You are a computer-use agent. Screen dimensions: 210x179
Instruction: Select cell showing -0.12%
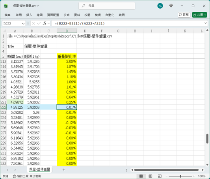(x=67, y=122)
